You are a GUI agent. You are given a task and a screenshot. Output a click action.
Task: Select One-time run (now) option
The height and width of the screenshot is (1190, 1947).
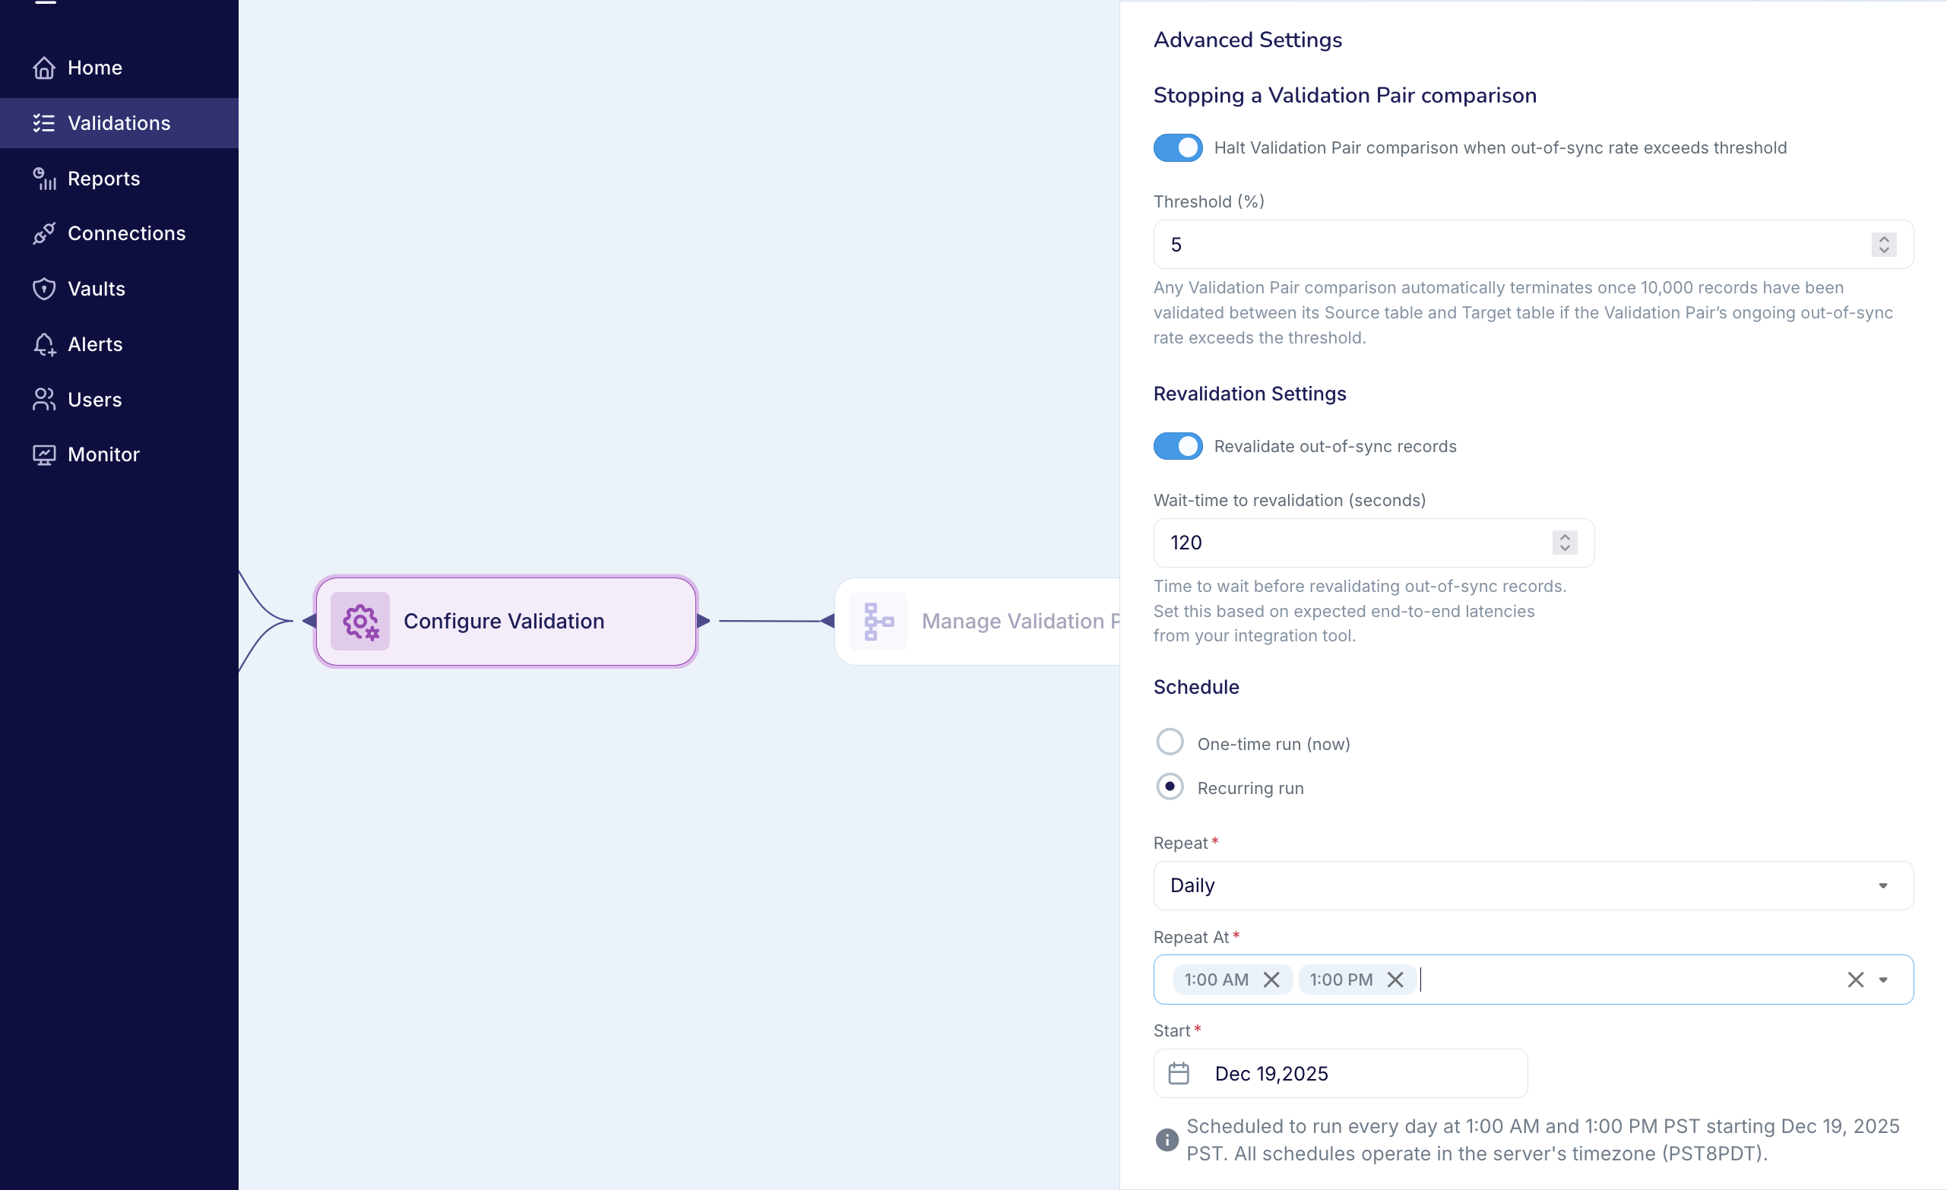pos(1170,742)
